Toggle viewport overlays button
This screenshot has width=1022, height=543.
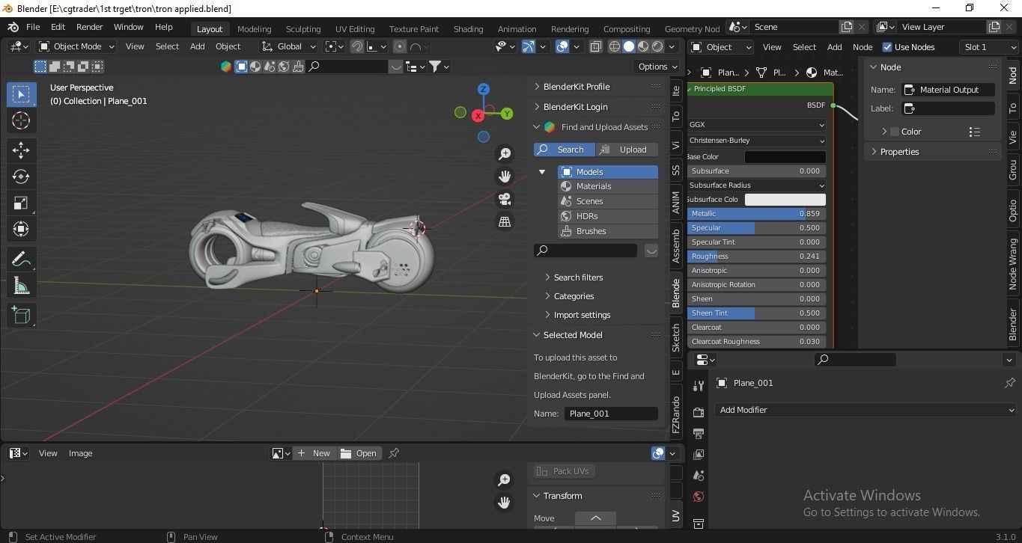pos(563,46)
